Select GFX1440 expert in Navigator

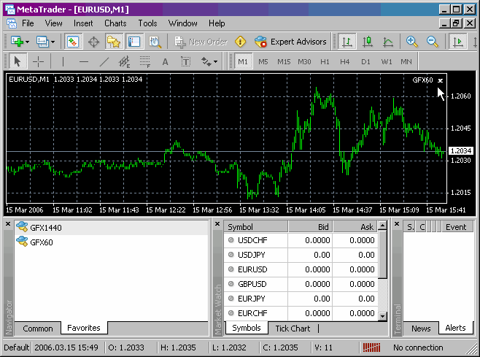[x=112, y=228]
